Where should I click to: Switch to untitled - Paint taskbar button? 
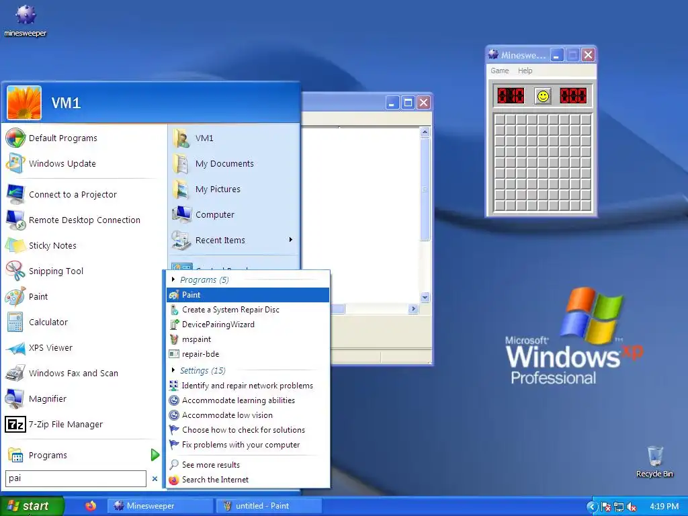269,506
